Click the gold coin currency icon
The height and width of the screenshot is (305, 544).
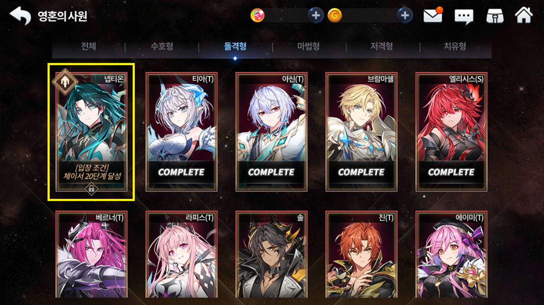click(x=335, y=15)
